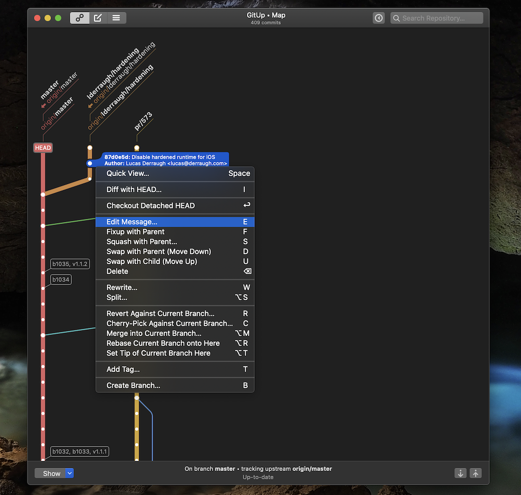
Task: Open the snapshots history clock icon
Action: 379,18
